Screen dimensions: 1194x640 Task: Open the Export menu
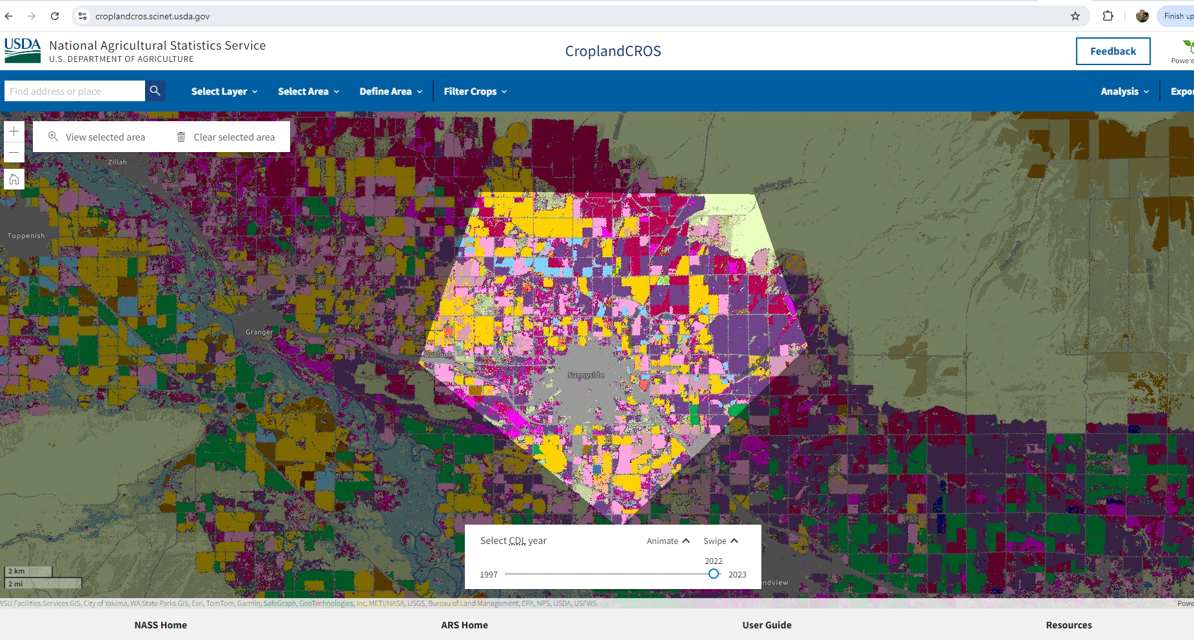(1182, 92)
